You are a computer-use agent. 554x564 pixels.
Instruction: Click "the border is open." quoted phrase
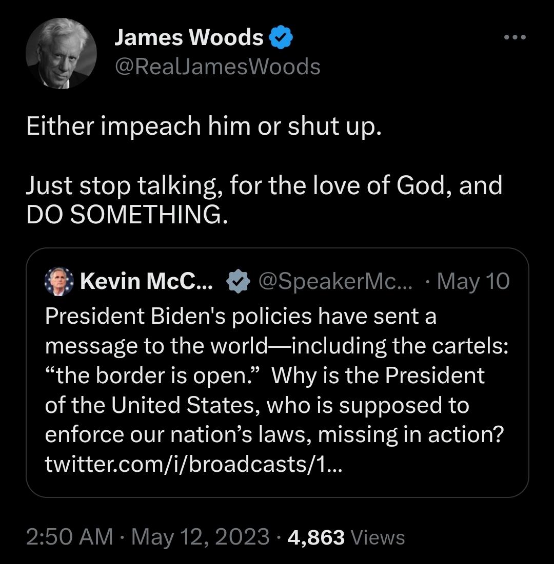click(154, 375)
